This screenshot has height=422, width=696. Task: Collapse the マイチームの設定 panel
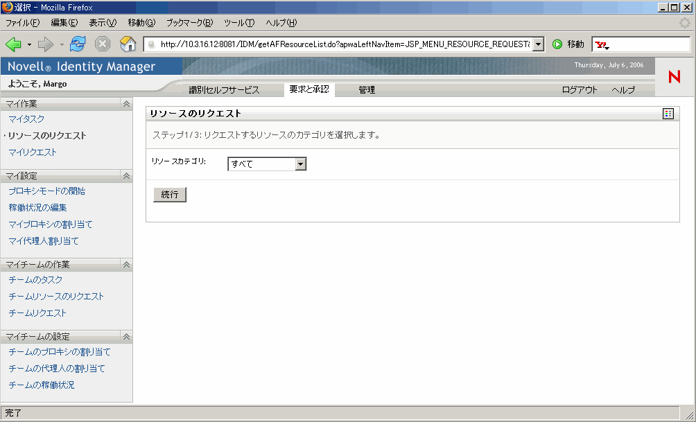point(125,336)
